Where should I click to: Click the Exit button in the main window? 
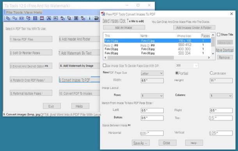click(52, 106)
